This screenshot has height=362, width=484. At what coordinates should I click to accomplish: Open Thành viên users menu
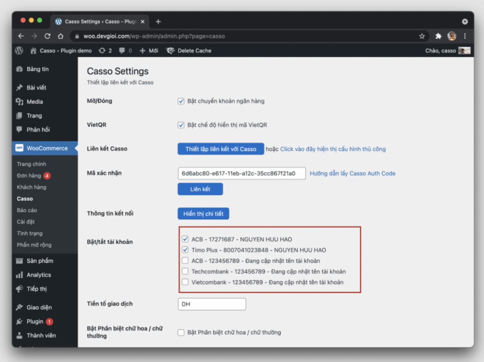point(41,336)
